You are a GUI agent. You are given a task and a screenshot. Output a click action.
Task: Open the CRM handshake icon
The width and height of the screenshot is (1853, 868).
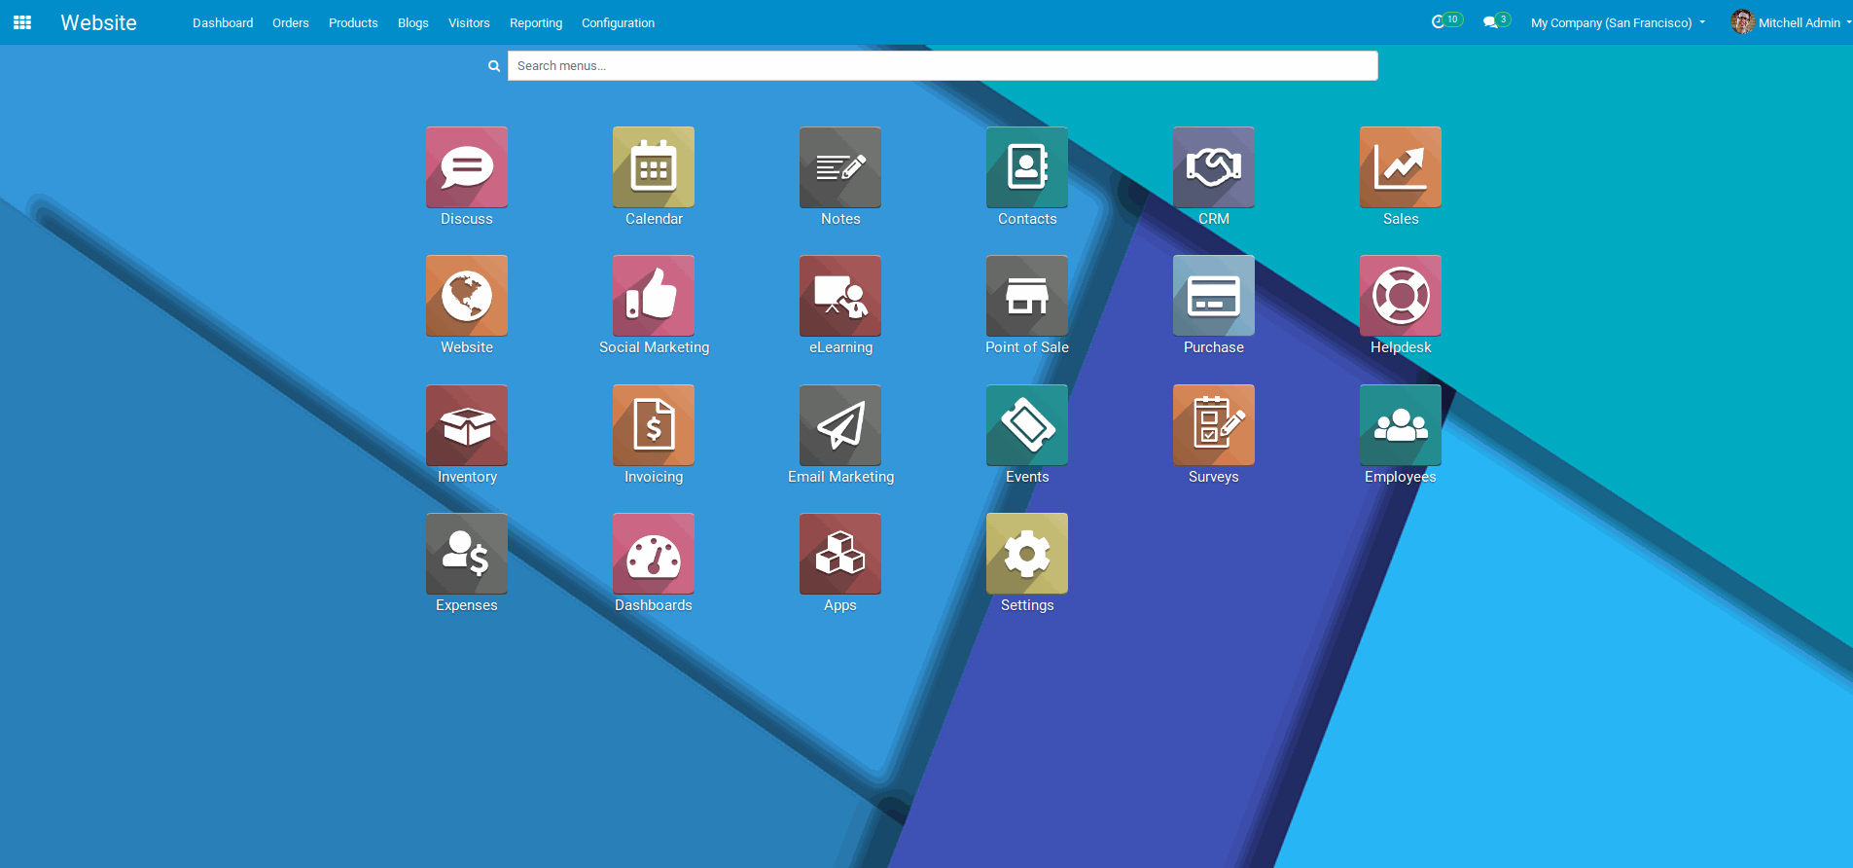click(1213, 167)
